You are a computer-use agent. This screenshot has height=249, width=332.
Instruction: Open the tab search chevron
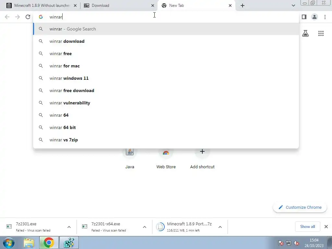click(293, 6)
